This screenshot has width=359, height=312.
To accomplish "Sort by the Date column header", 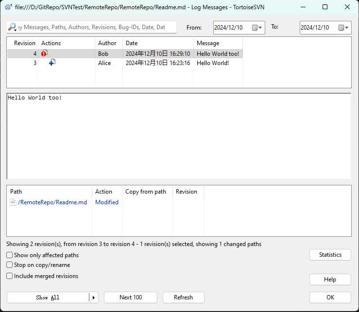I will (158, 43).
